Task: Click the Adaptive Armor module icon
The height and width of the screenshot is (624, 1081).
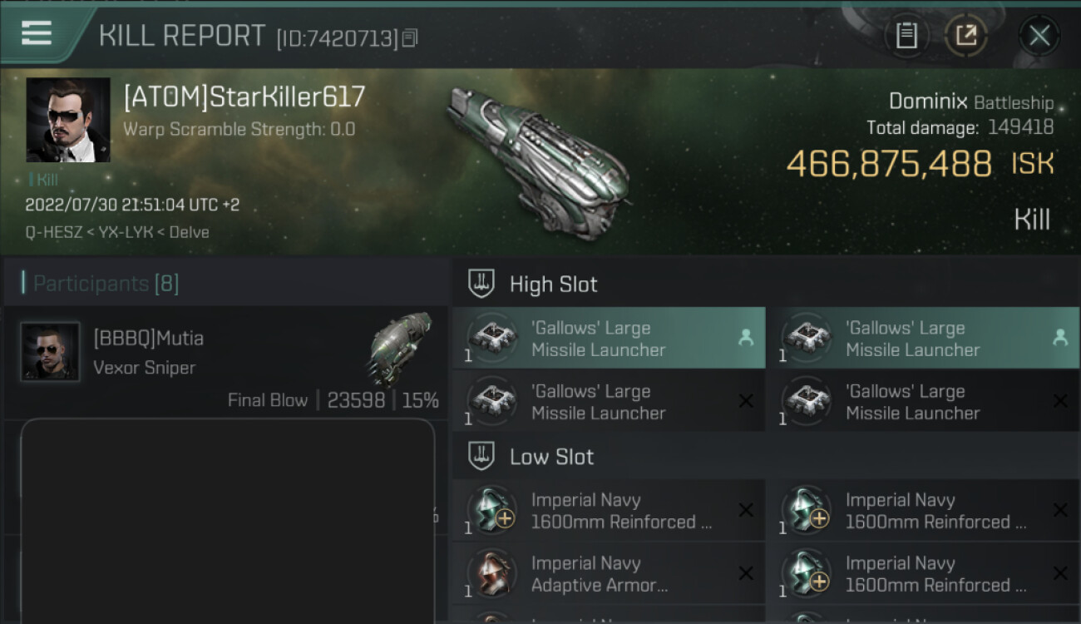Action: (491, 574)
